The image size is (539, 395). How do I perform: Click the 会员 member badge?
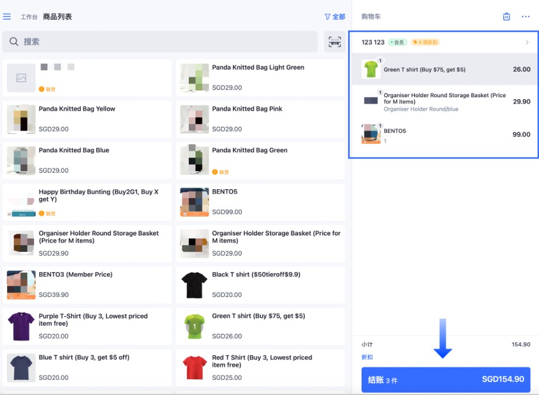(397, 42)
